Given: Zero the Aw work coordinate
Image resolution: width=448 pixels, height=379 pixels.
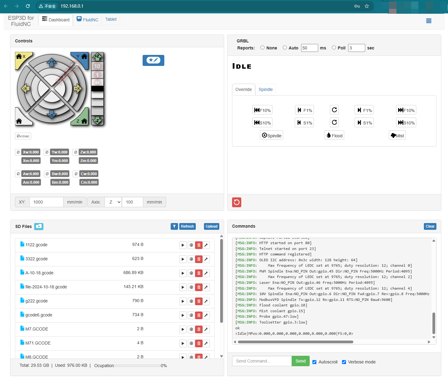Looking at the screenshot, I should [x=18, y=174].
